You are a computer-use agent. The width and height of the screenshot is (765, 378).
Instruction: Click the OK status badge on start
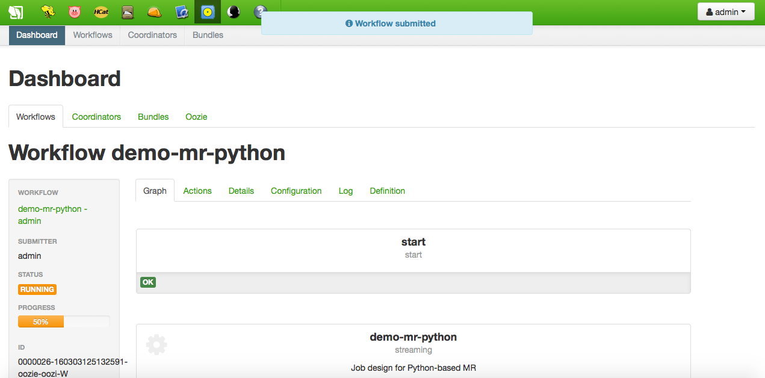148,282
